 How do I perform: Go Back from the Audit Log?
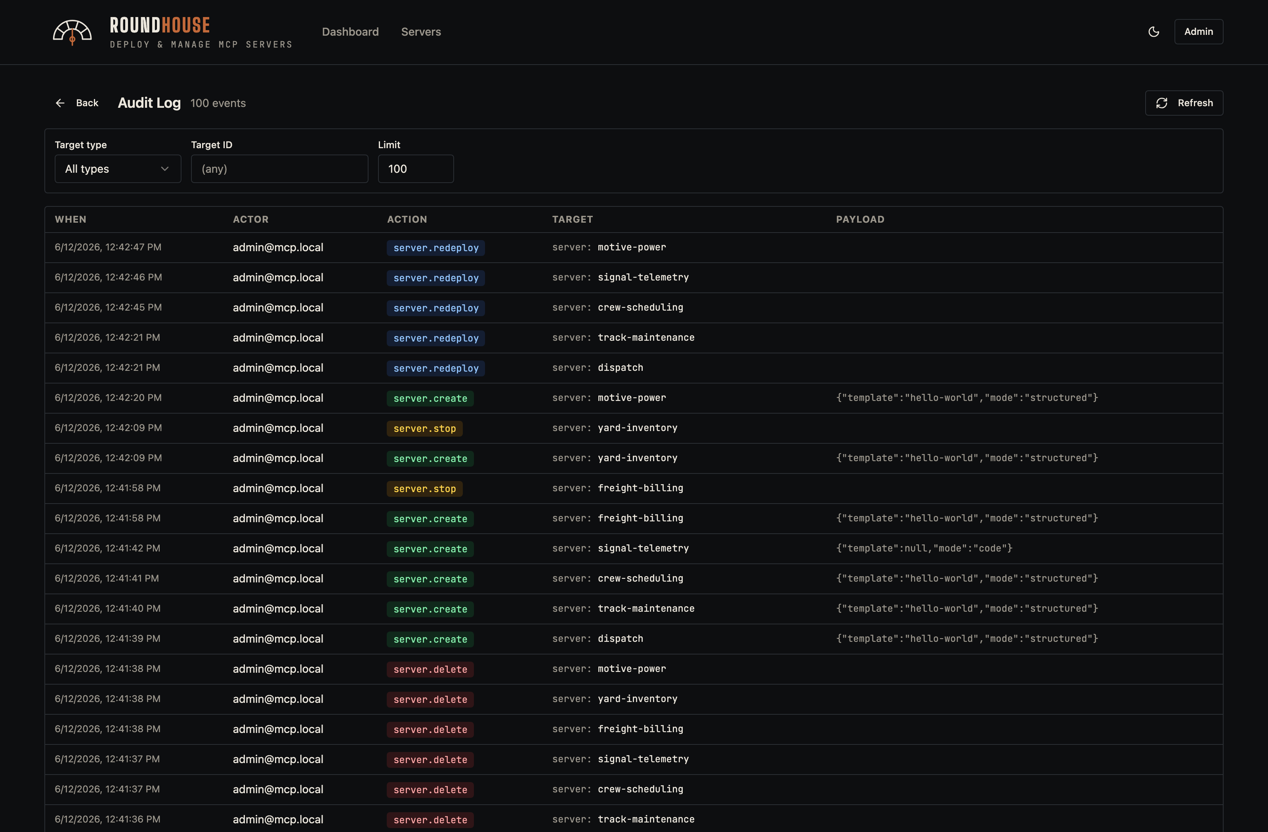tap(77, 103)
